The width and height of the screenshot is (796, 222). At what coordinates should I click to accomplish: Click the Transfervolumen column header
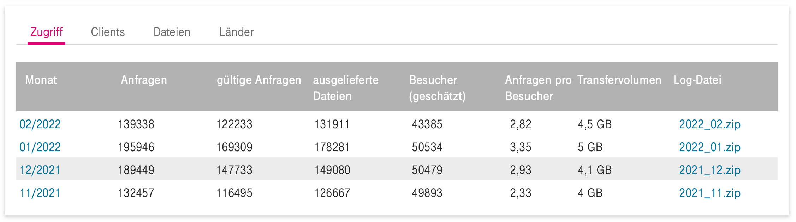619,80
